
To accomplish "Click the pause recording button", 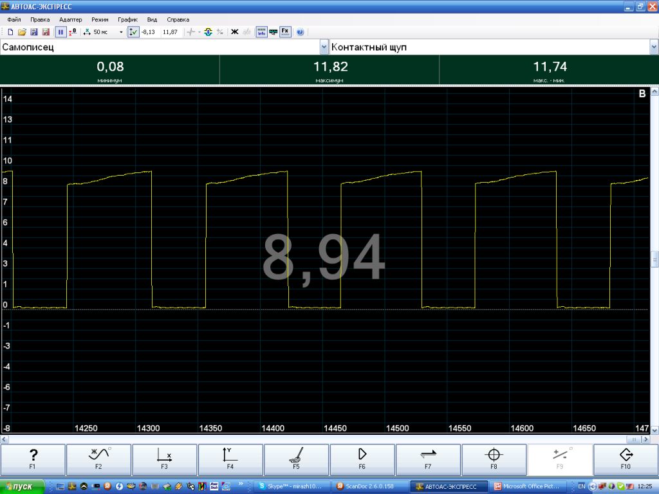I will point(60,32).
